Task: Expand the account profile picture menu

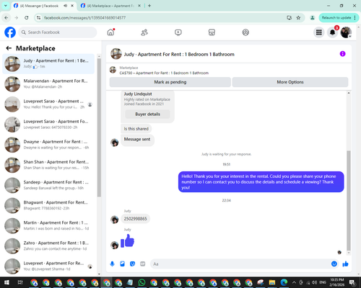Action: pos(346,32)
